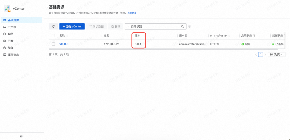This screenshot has height=140, width=290.
Task: Click the 已连接 status cell
Action: pos(278,44)
